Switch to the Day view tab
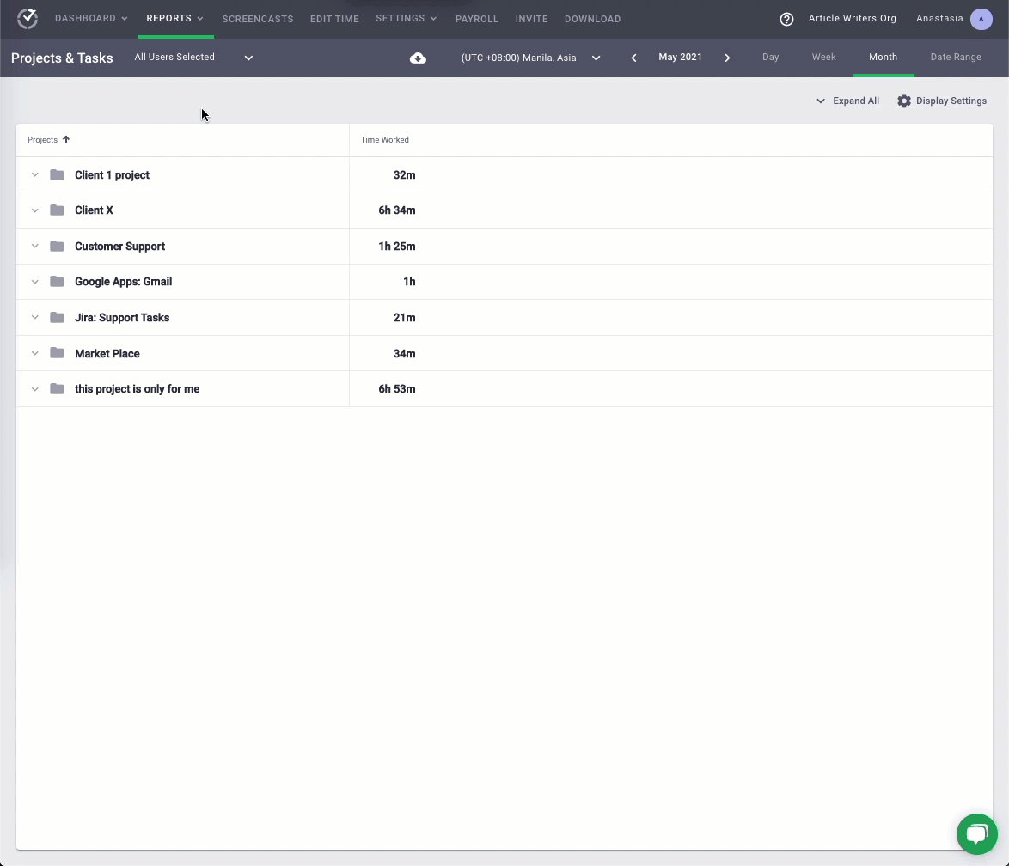Image resolution: width=1009 pixels, height=866 pixels. pyautogui.click(x=770, y=57)
